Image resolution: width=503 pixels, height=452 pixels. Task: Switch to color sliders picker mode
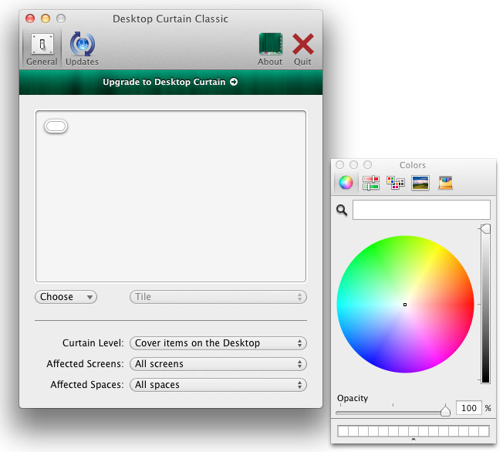pyautogui.click(x=370, y=183)
